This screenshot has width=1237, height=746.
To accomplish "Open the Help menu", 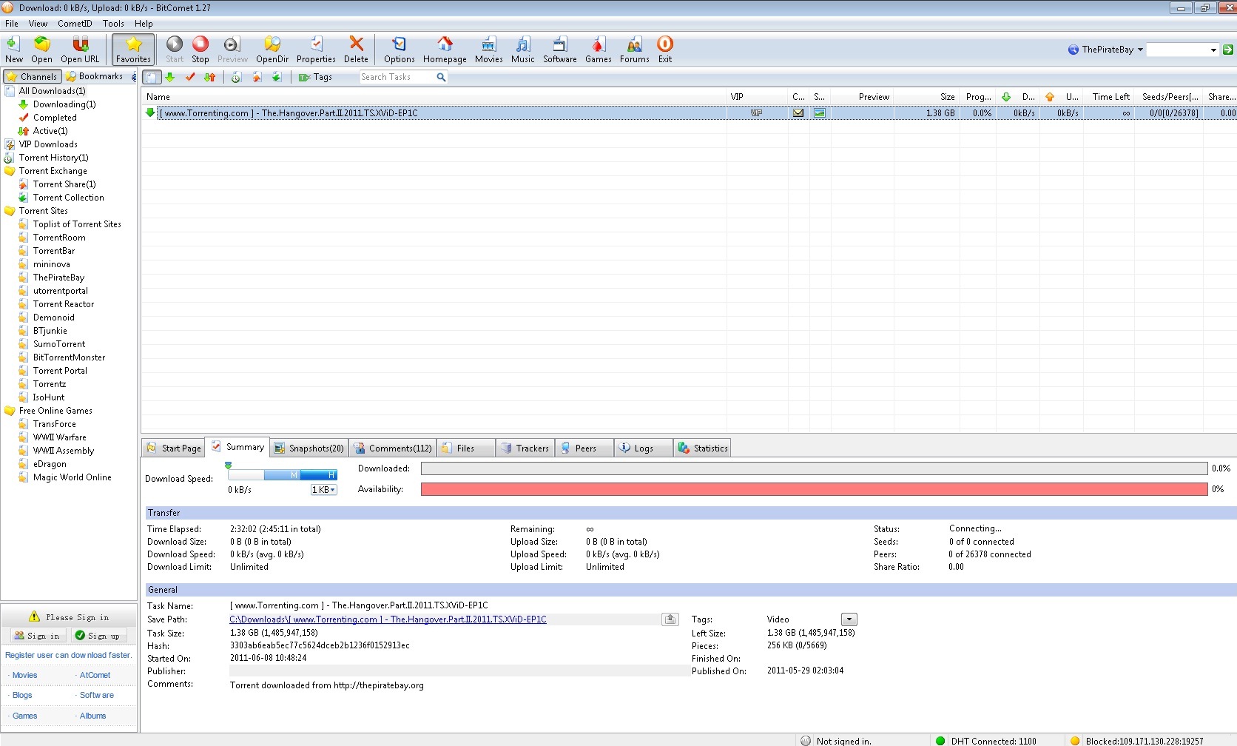I will [144, 24].
